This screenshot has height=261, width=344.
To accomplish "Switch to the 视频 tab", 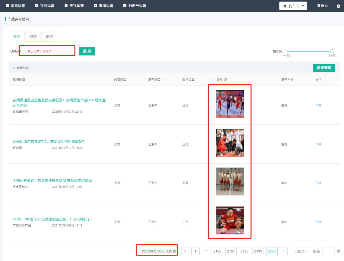I will pos(33,37).
